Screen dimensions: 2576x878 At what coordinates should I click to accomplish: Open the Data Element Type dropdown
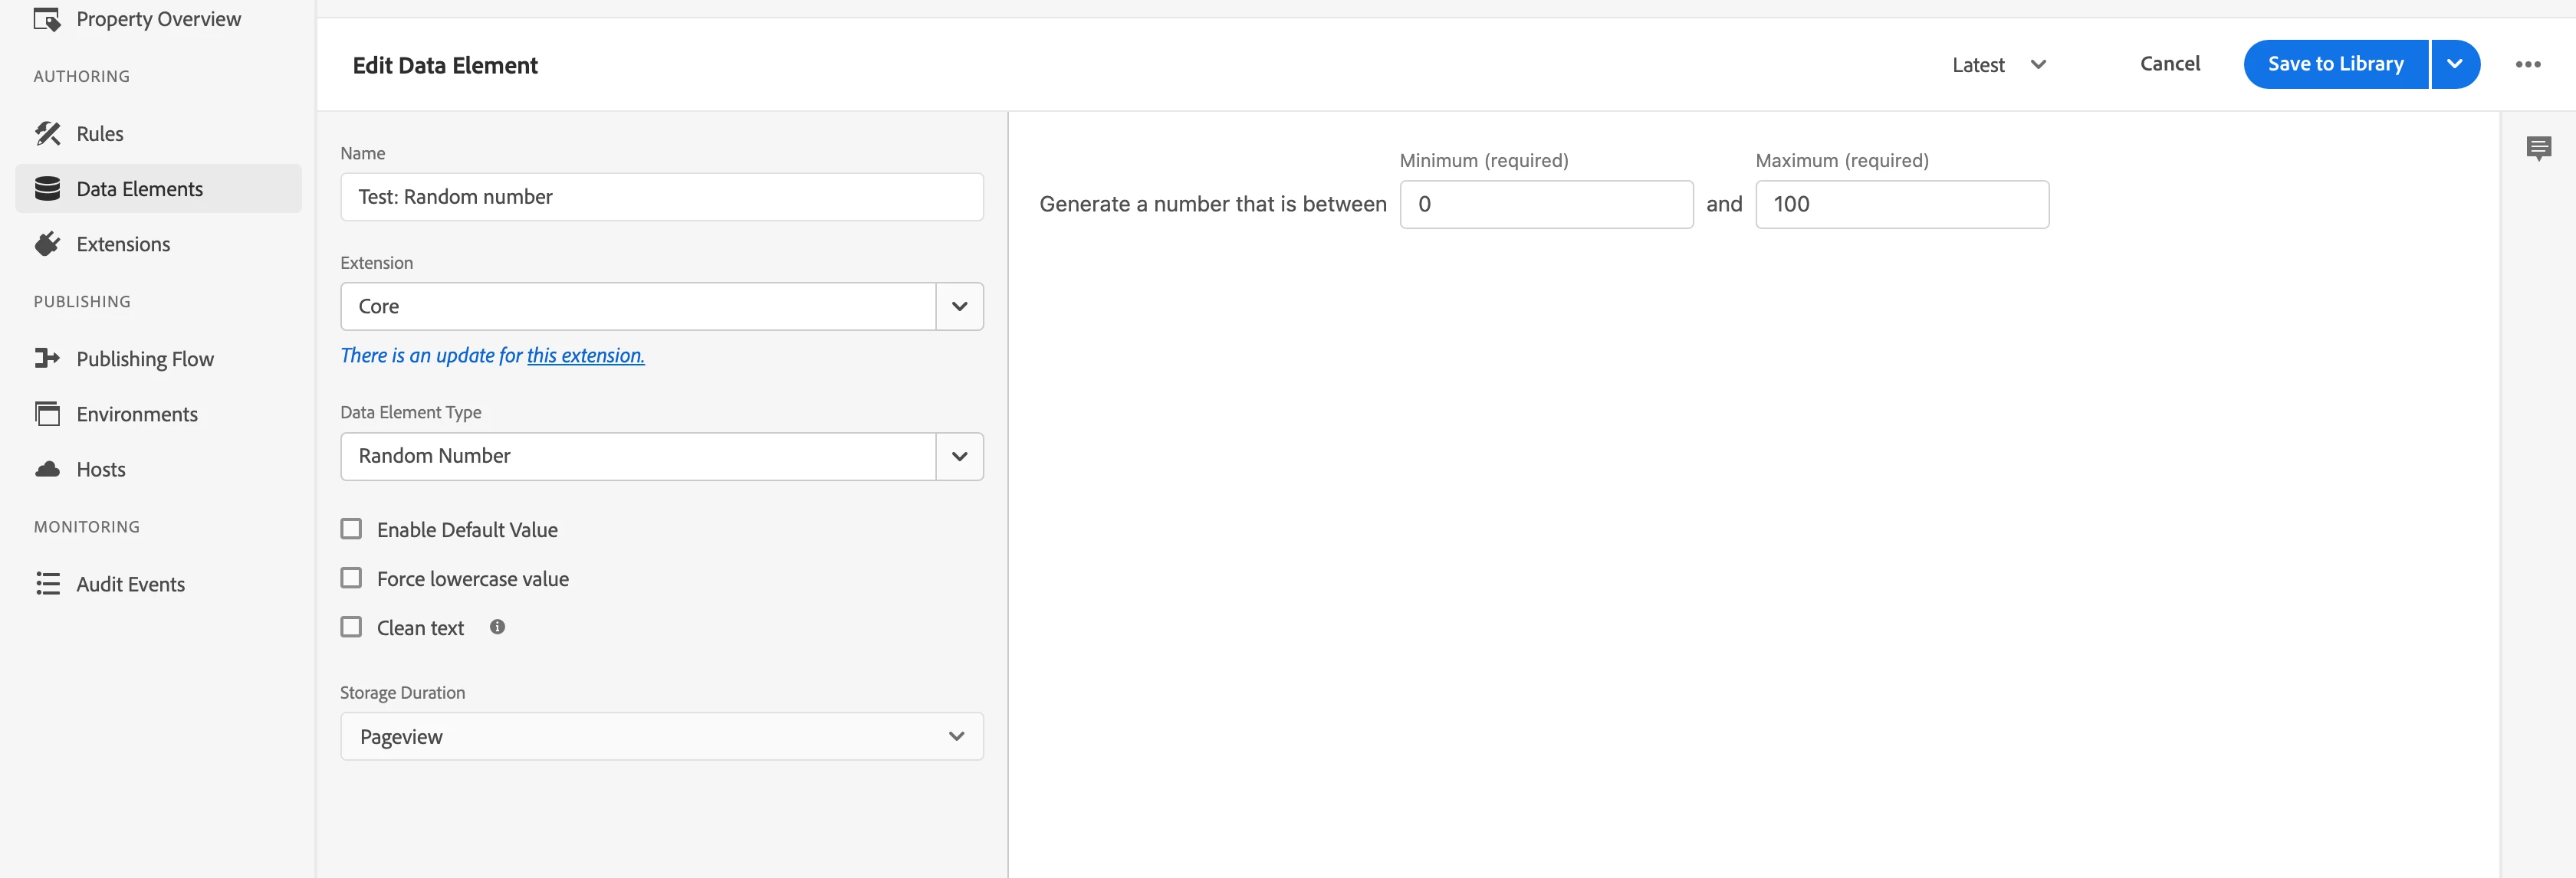coord(959,457)
